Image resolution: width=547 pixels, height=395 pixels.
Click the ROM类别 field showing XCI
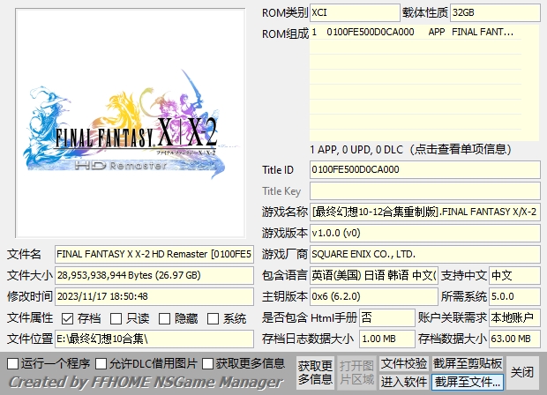(355, 13)
